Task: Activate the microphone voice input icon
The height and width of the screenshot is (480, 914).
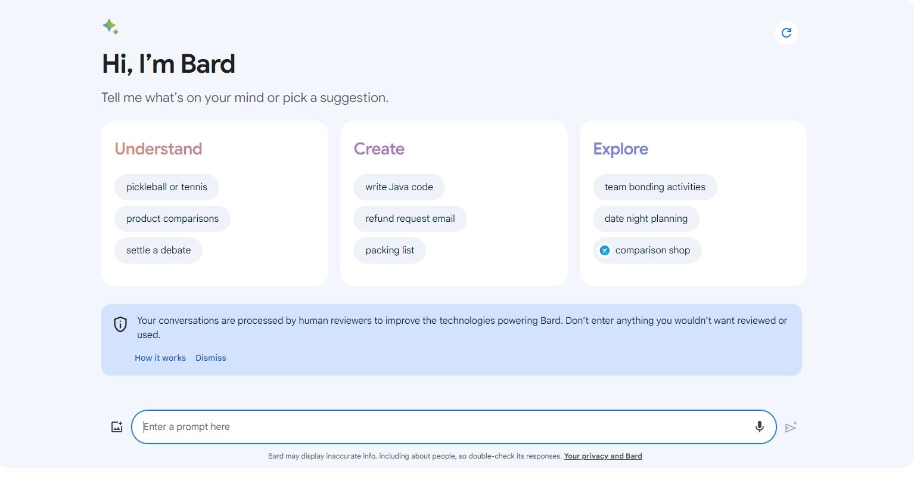Action: click(x=760, y=427)
